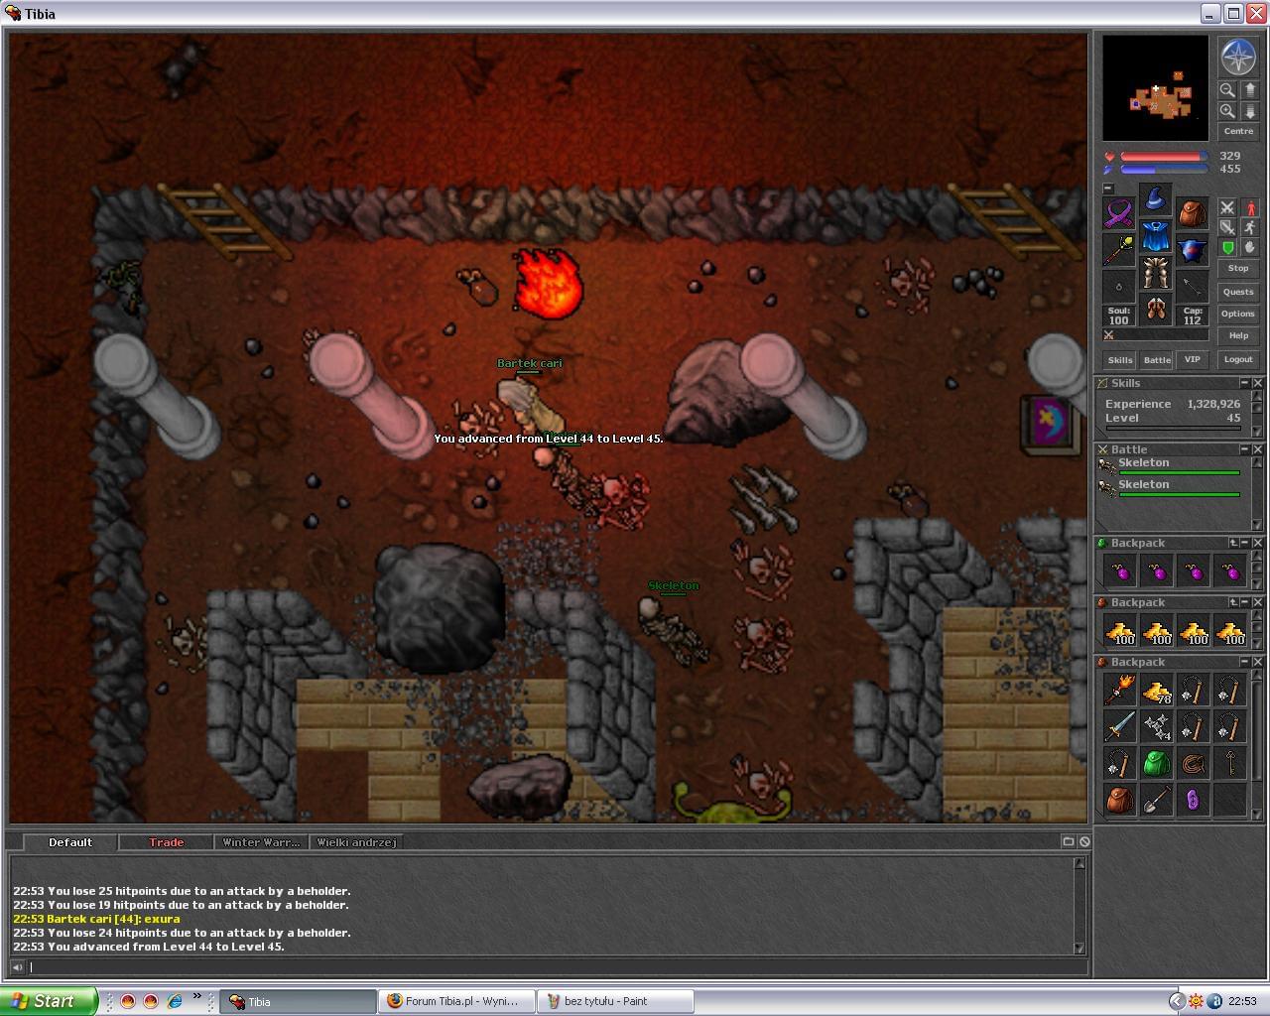Screen dimensions: 1270x1016
Task: Go up a level in gold coins Backpack
Action: [1233, 602]
